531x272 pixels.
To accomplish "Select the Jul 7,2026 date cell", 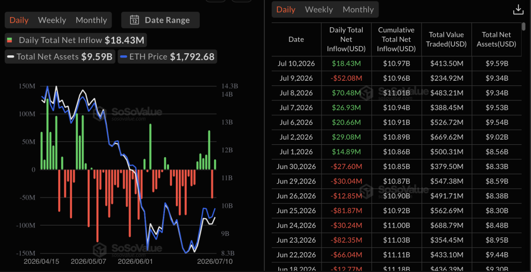I will [x=296, y=108].
